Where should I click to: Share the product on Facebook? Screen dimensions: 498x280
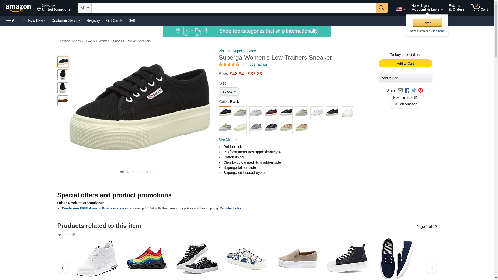(407, 90)
